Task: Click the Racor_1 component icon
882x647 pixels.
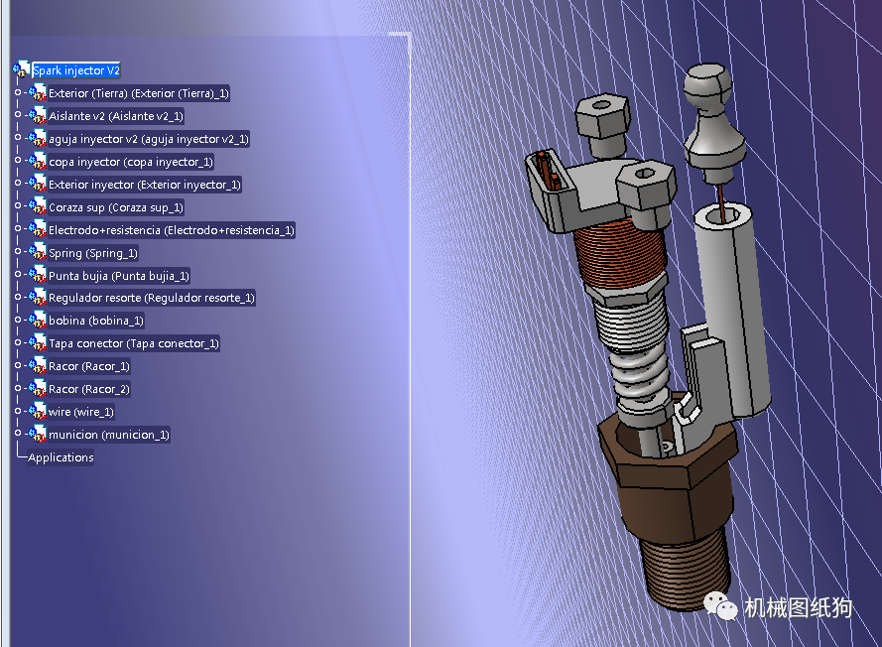Action: tap(37, 366)
